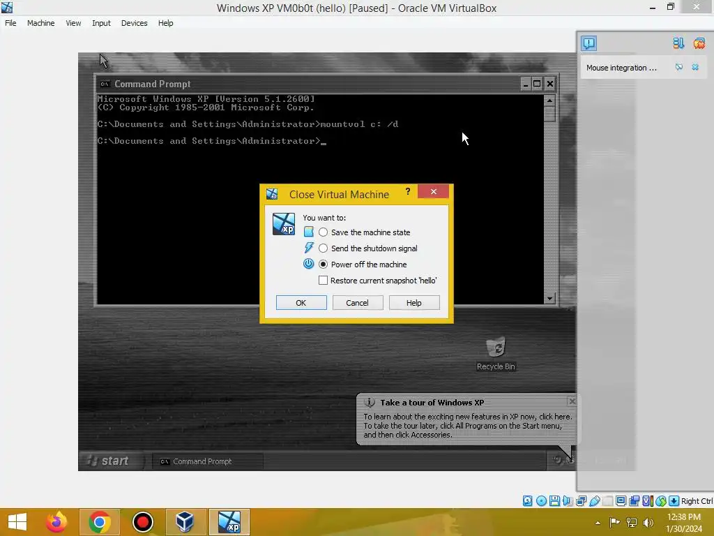Viewport: 714px width, 536px height.
Task: Open the display status indicator
Action: click(x=621, y=501)
